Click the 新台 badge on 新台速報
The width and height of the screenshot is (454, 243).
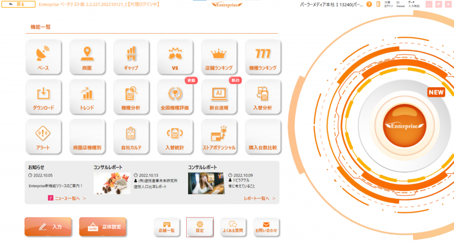tap(235, 80)
